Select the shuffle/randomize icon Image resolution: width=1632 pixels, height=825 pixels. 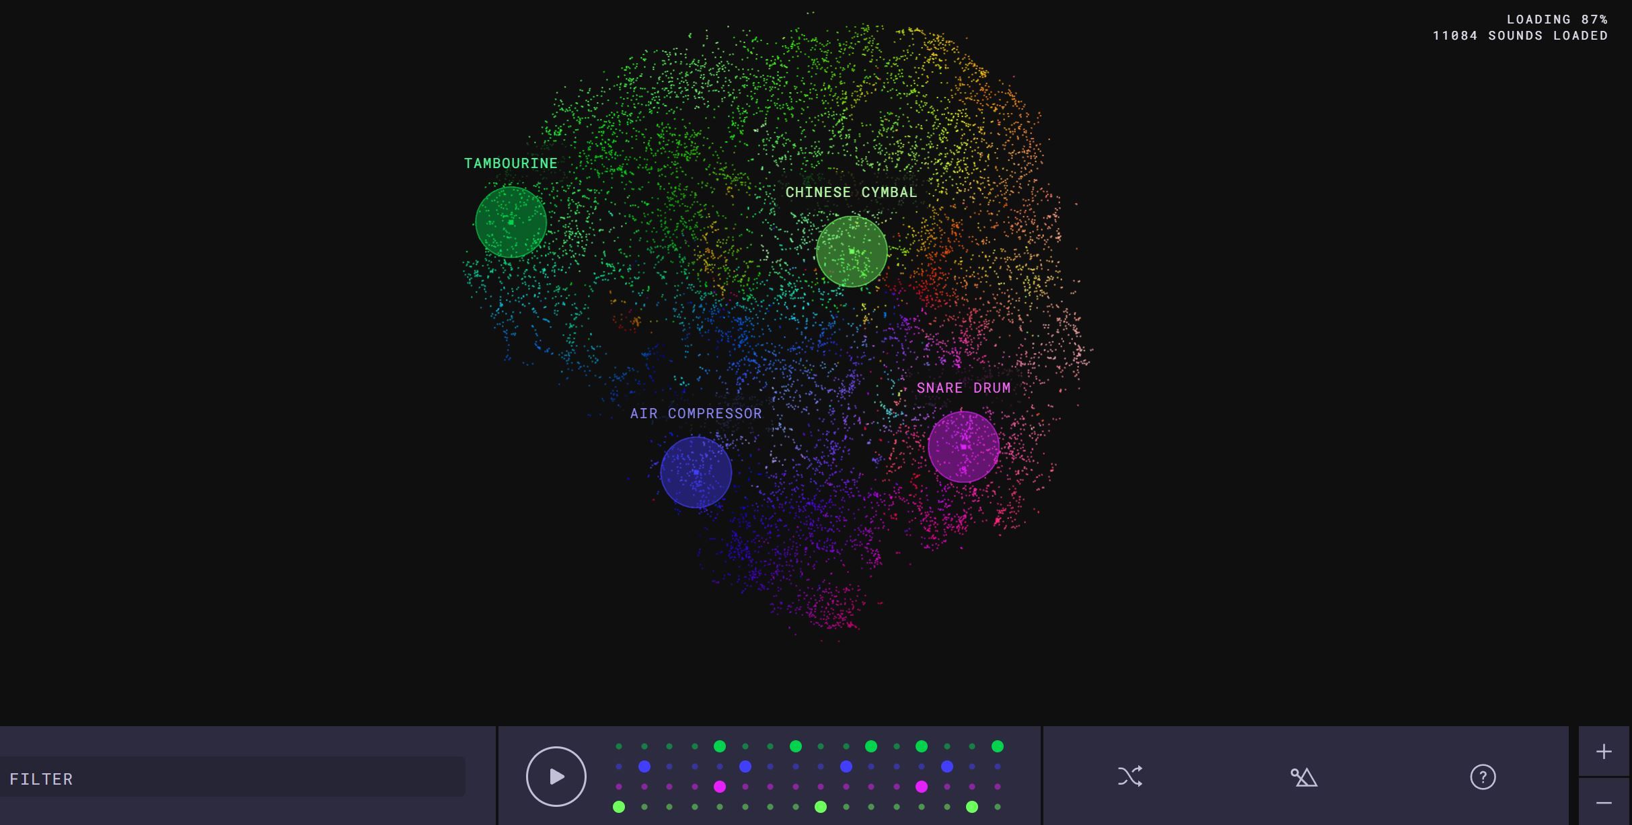[x=1131, y=775]
